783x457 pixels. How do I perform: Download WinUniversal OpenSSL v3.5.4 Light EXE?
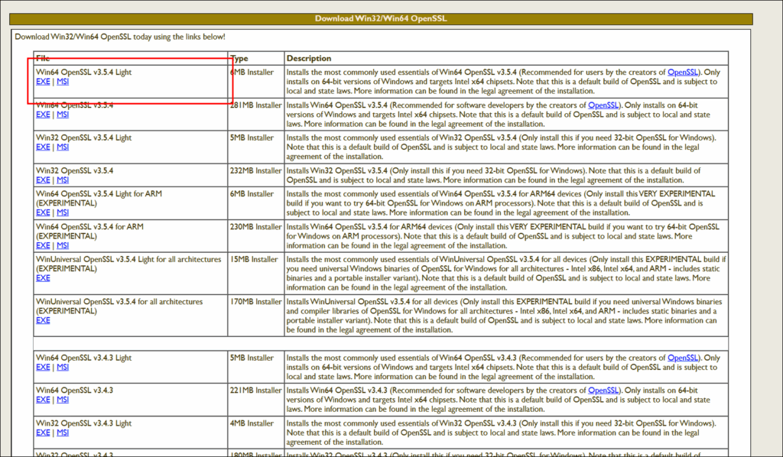(x=43, y=278)
